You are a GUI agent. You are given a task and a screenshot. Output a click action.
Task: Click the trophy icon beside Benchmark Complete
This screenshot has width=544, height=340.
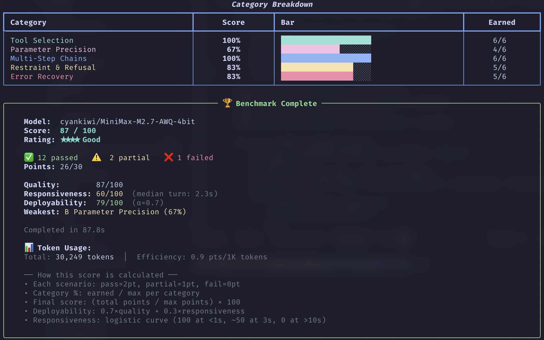point(227,103)
